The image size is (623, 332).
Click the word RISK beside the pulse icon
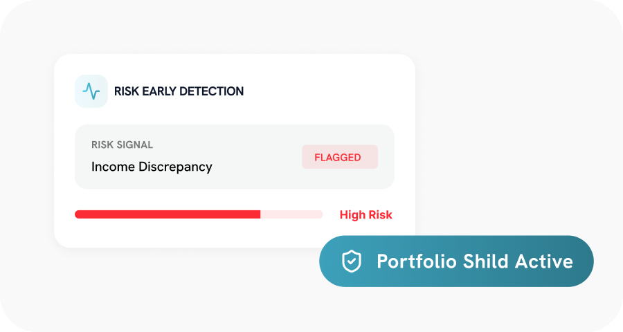126,91
